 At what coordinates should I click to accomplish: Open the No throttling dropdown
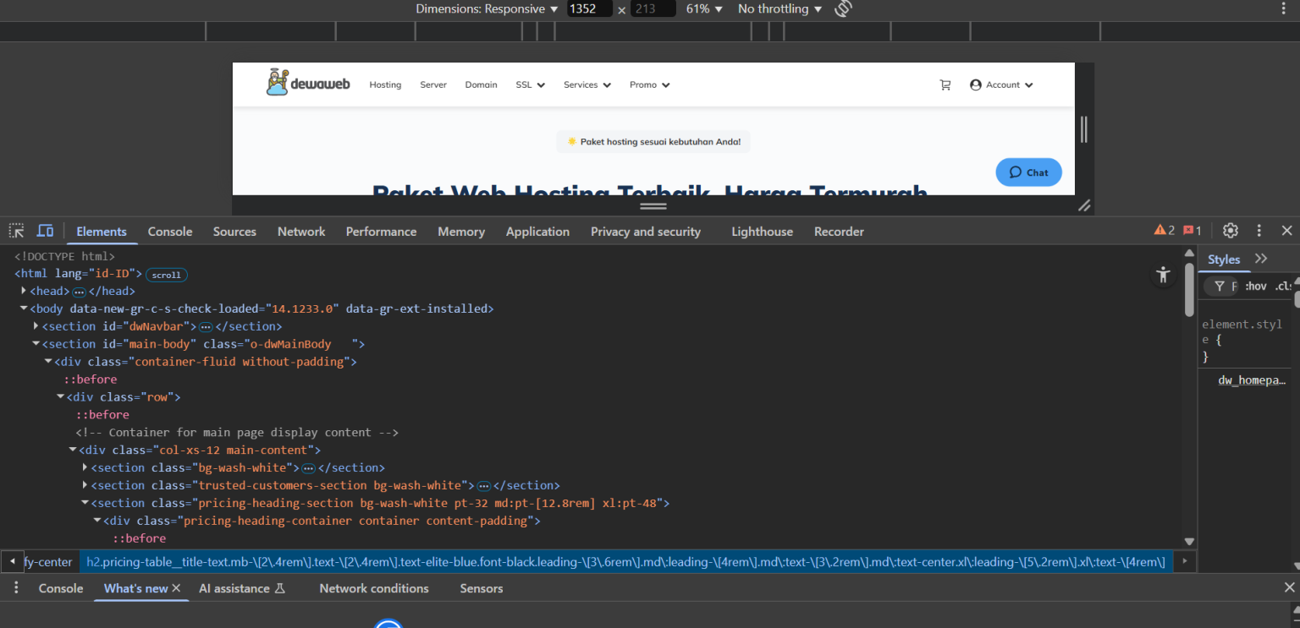[x=774, y=9]
